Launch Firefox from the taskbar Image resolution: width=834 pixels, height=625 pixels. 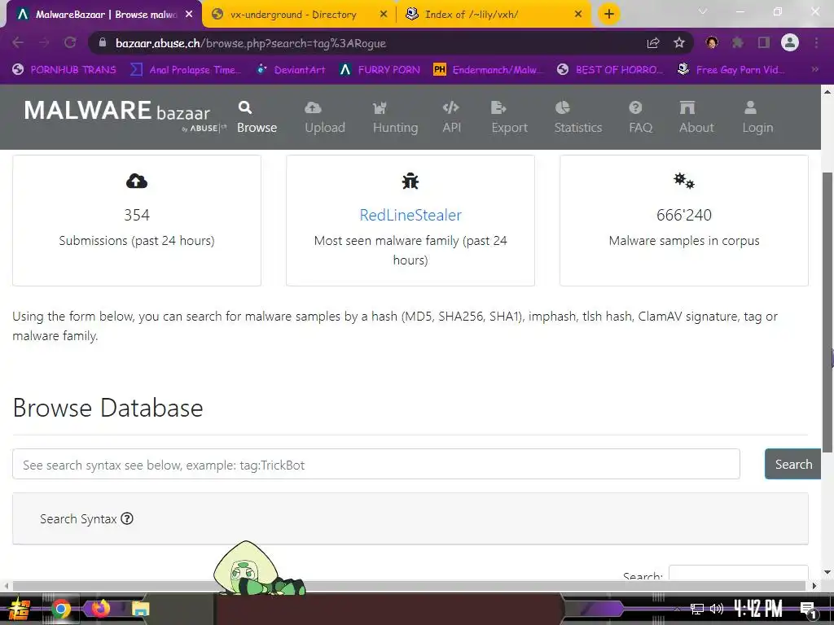point(100,609)
